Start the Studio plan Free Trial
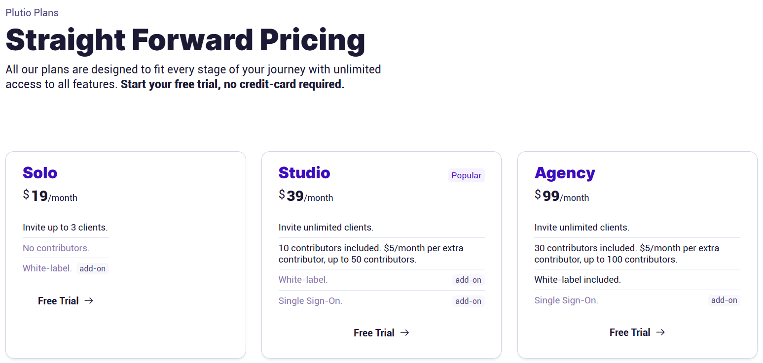This screenshot has width=763, height=363. [x=374, y=333]
